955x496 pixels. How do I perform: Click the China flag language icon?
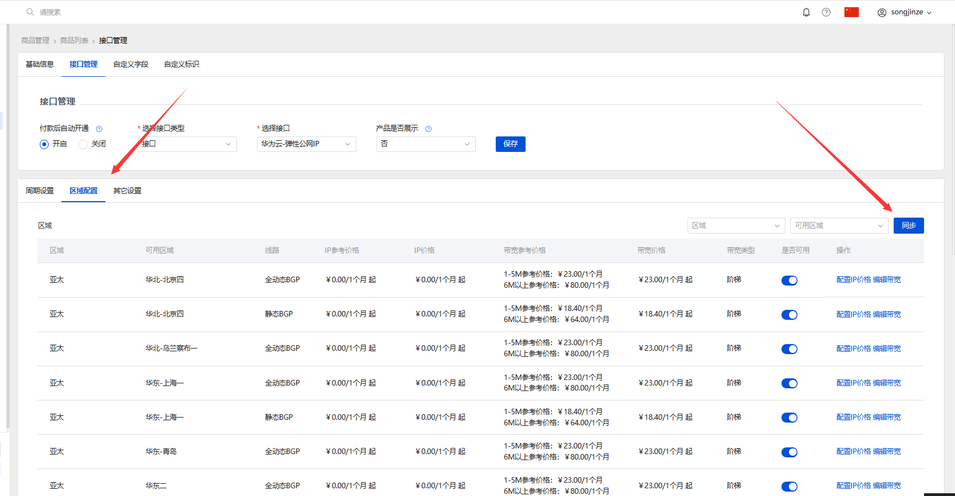click(x=852, y=12)
